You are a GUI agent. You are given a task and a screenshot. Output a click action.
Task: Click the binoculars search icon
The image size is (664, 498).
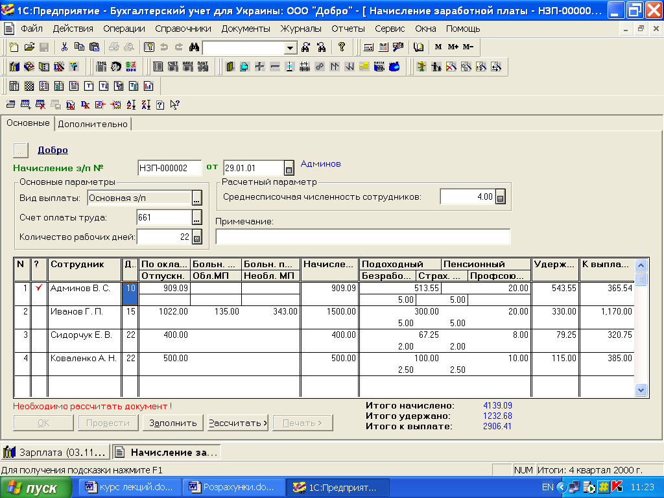[193, 47]
